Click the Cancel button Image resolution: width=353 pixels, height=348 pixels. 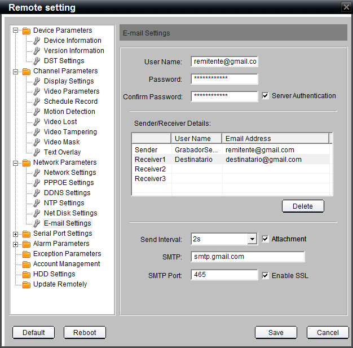(x=328, y=332)
